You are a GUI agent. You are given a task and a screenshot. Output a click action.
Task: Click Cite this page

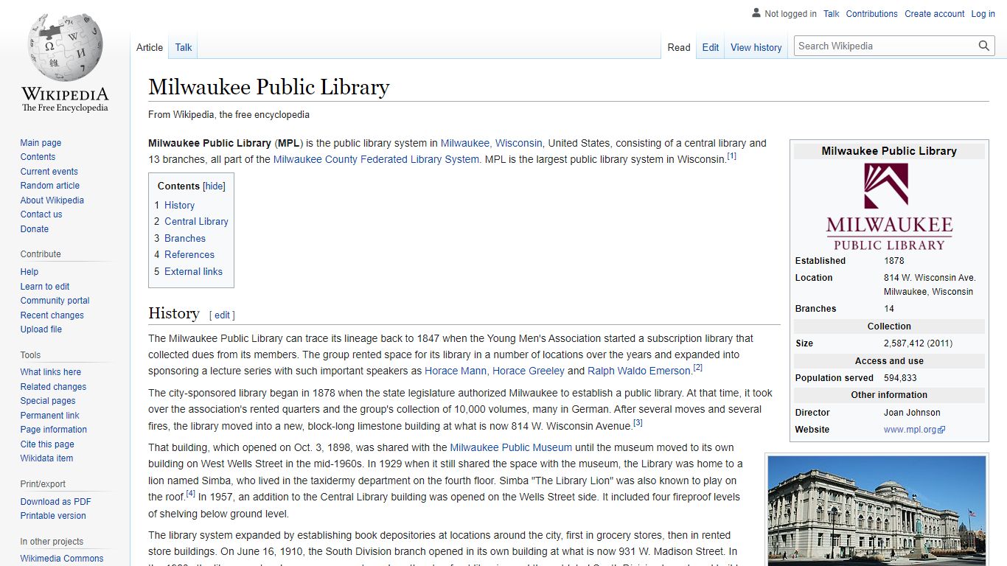pos(47,444)
